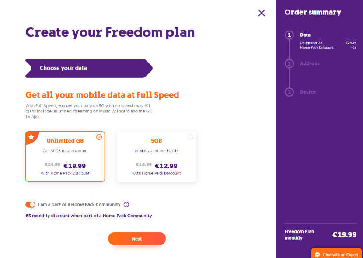Click the orange checkmark on Unlimited GB plan
This screenshot has height=258, width=363.
click(x=99, y=137)
